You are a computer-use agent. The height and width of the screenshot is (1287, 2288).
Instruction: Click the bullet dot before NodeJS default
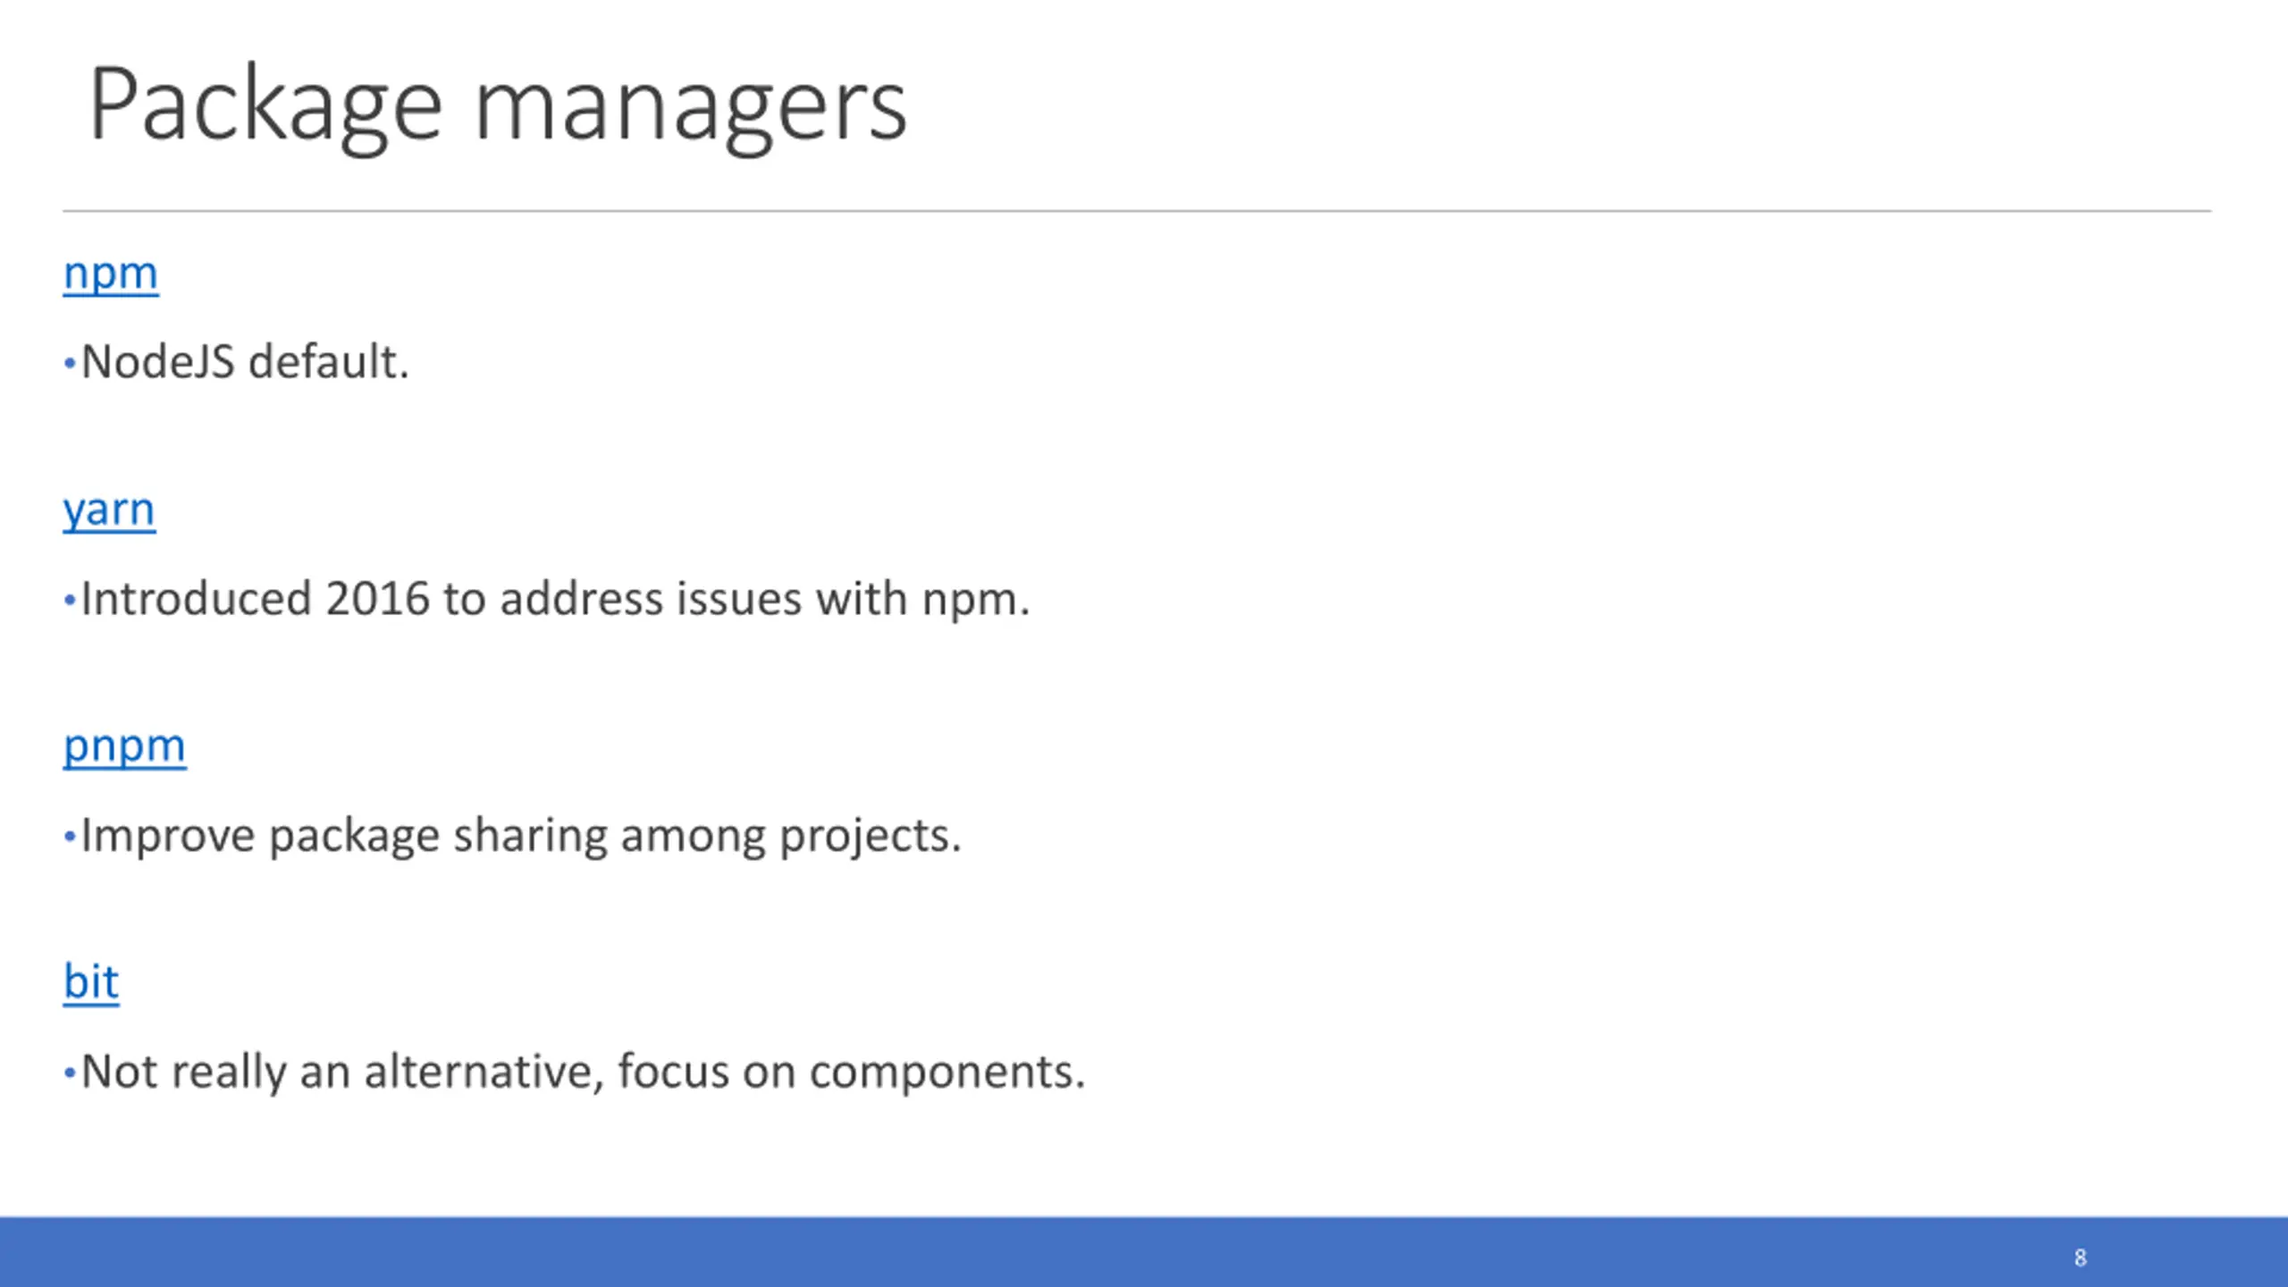[x=70, y=364]
